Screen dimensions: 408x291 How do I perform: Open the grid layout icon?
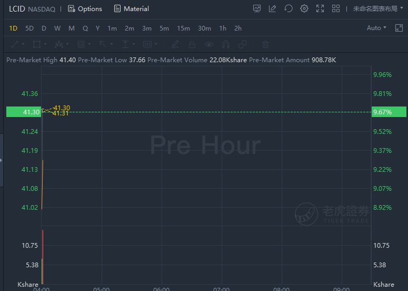tap(336, 8)
